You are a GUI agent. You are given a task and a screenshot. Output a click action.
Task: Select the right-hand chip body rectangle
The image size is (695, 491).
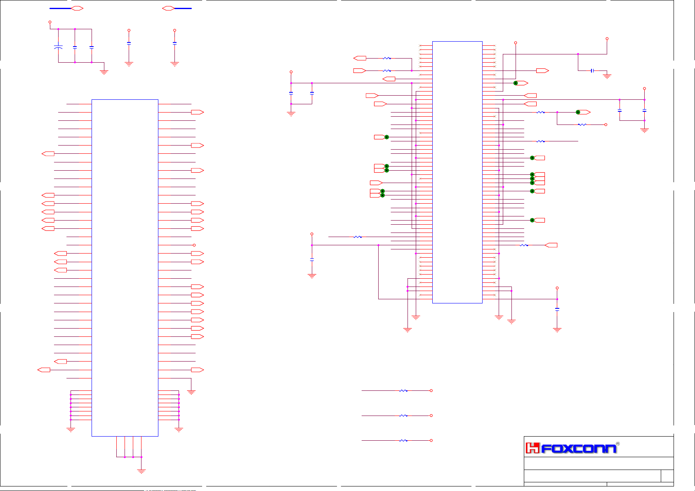(x=457, y=172)
